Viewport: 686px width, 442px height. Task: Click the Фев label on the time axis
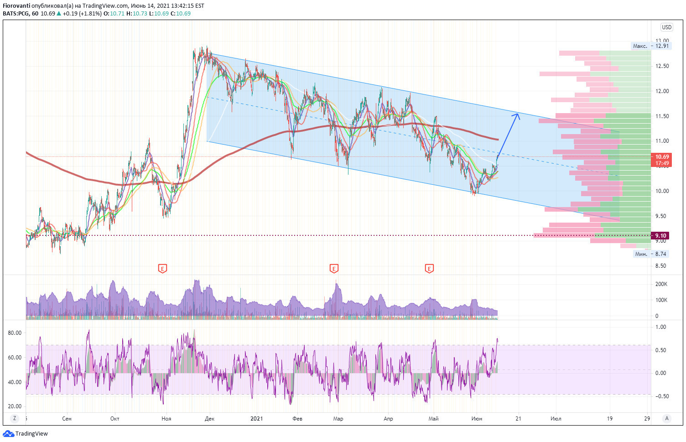tap(297, 419)
